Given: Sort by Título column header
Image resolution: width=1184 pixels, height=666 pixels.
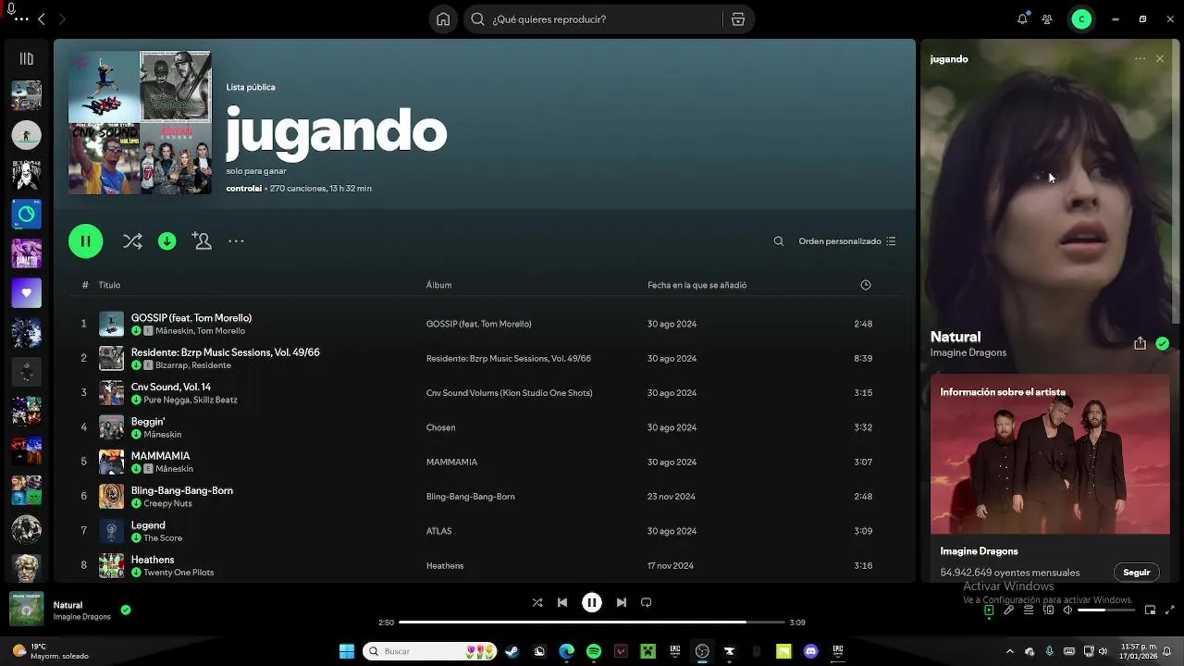Looking at the screenshot, I should (109, 285).
